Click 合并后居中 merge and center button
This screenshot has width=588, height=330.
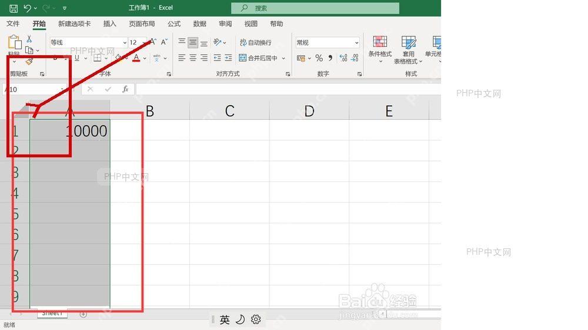pyautogui.click(x=258, y=58)
